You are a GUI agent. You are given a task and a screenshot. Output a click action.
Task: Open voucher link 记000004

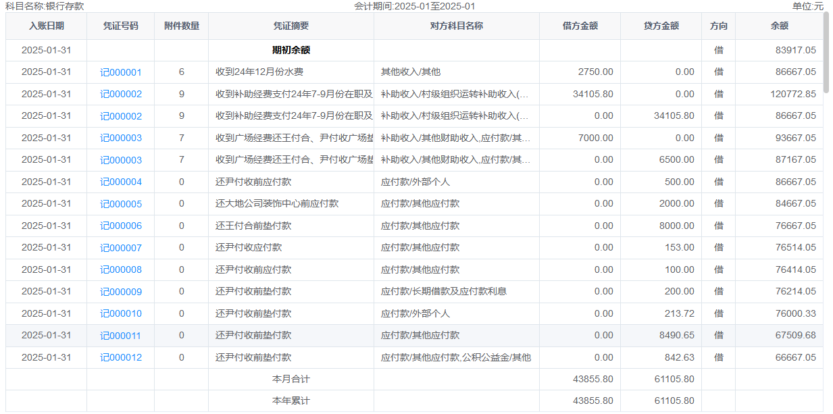pyautogui.click(x=121, y=182)
